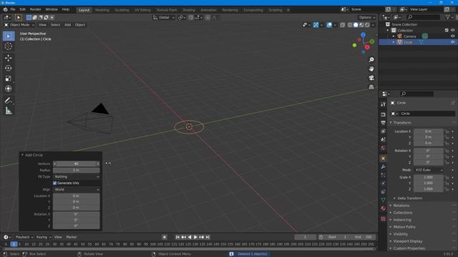The width and height of the screenshot is (458, 257).
Task: Open Render properties tab icon
Action: click(384, 114)
